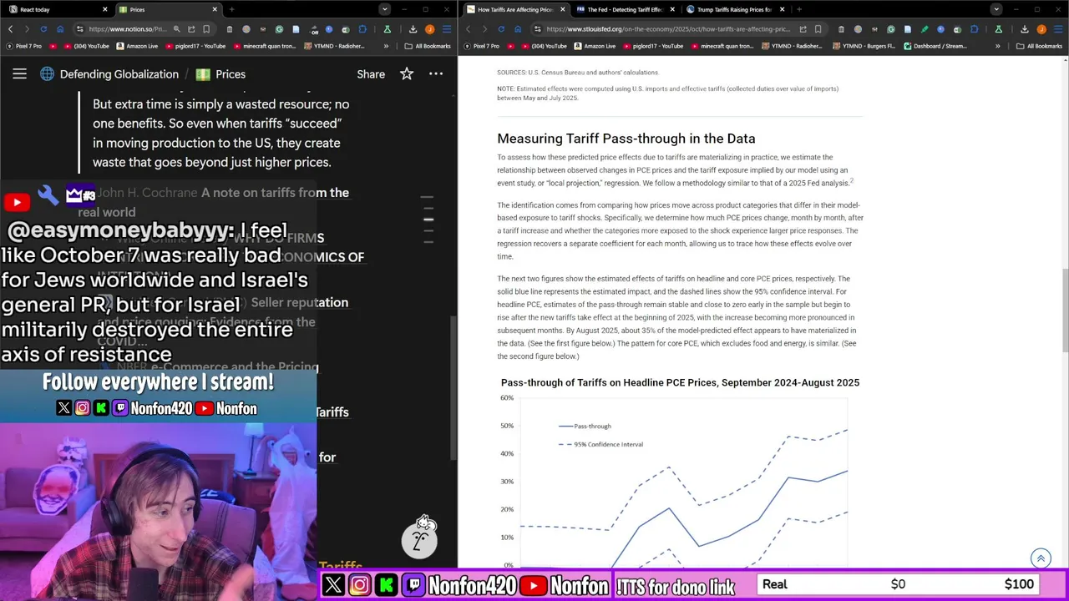Open downloads in right browser window

coord(1024,28)
